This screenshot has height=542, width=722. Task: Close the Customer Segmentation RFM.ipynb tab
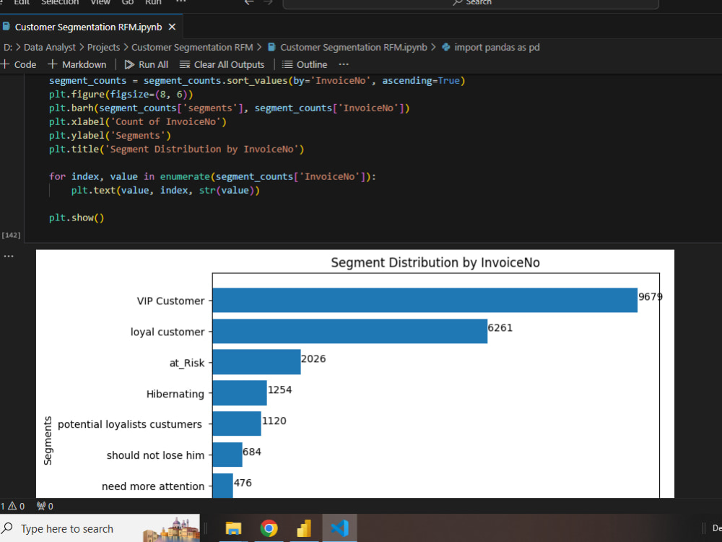point(173,27)
